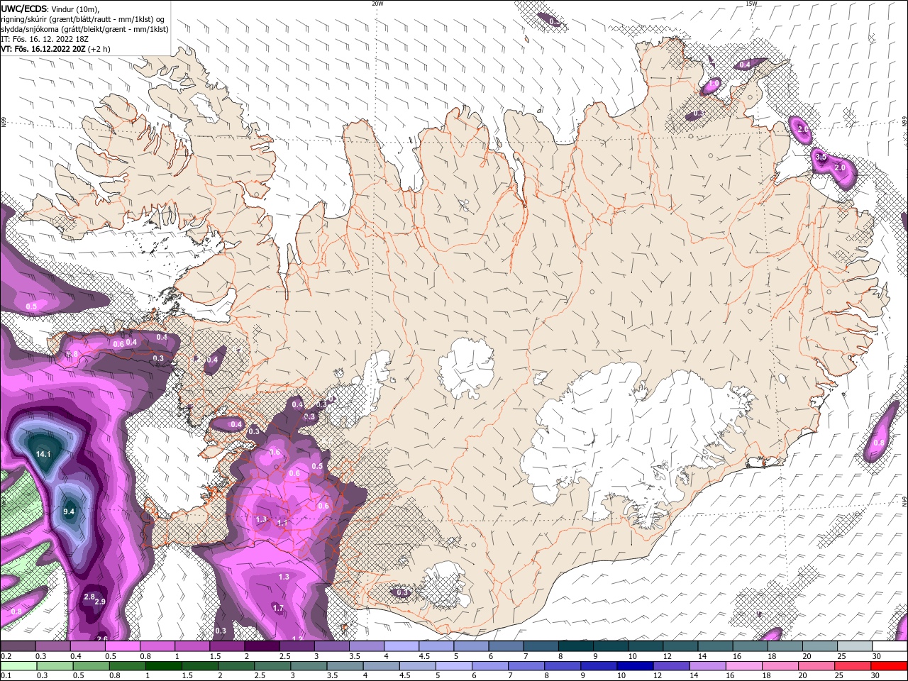Select the top legend swatch starting at 20
The width and height of the screenshot is (908, 681).
pyautogui.click(x=819, y=646)
